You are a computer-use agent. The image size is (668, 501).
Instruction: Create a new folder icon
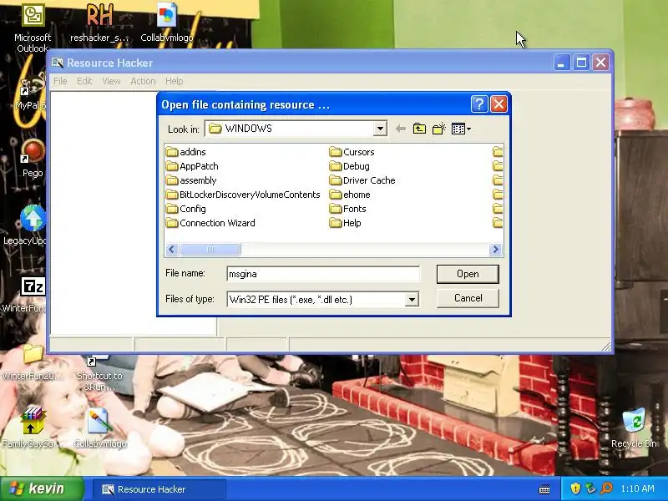click(439, 129)
